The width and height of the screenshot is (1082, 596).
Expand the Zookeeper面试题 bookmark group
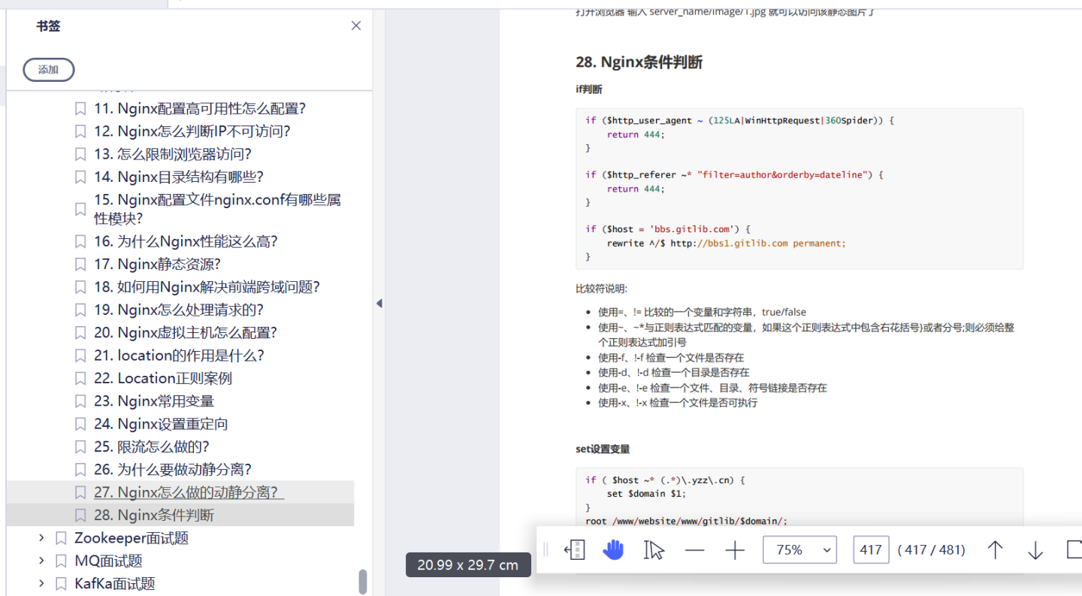pyautogui.click(x=42, y=538)
